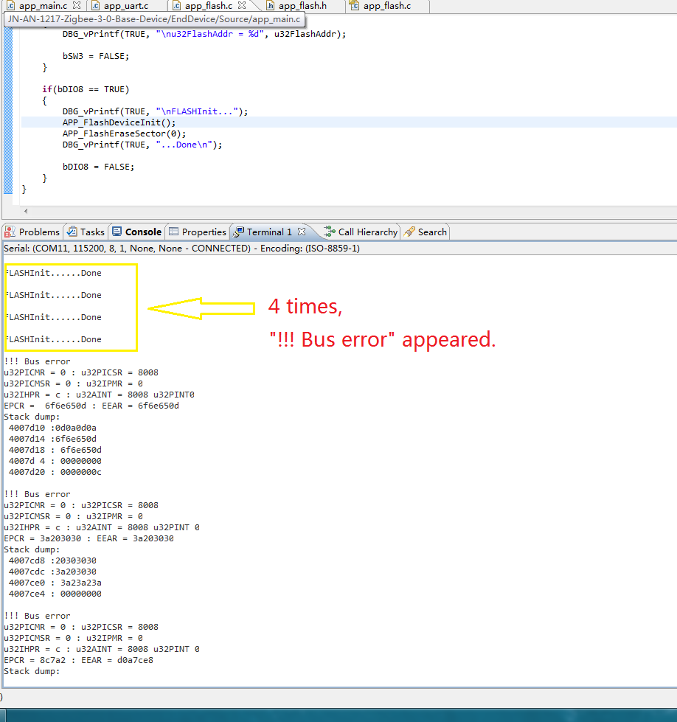
Task: Click the DBG_vPrintf "\nFLASHInit..." line
Action: [155, 111]
